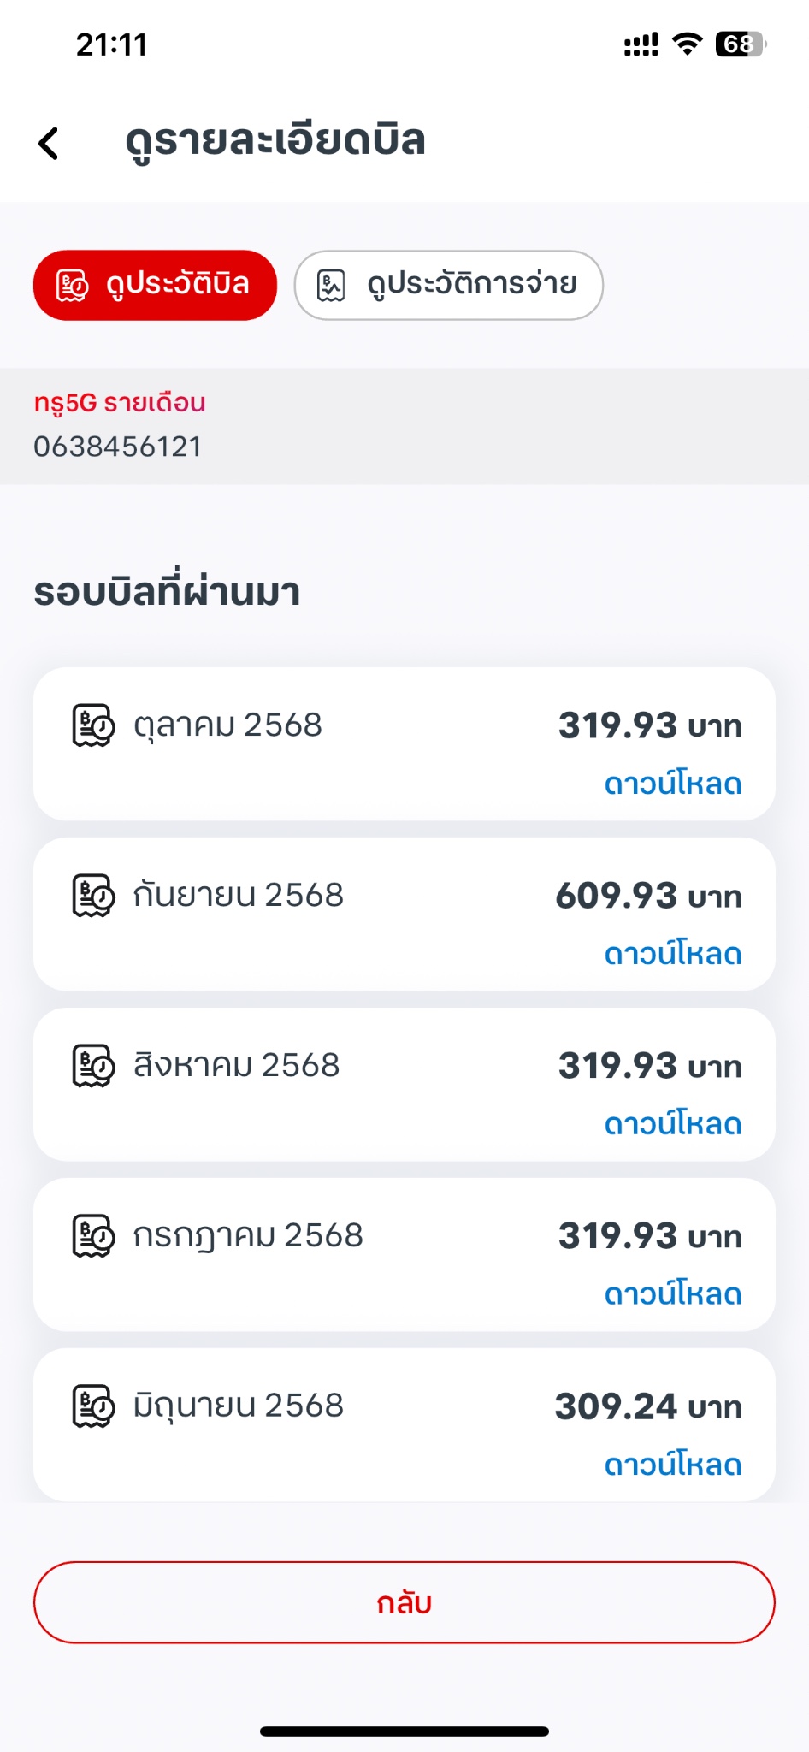809x1752 pixels.
Task: Download the ตุลาคม 2568 bill
Action: click(672, 784)
